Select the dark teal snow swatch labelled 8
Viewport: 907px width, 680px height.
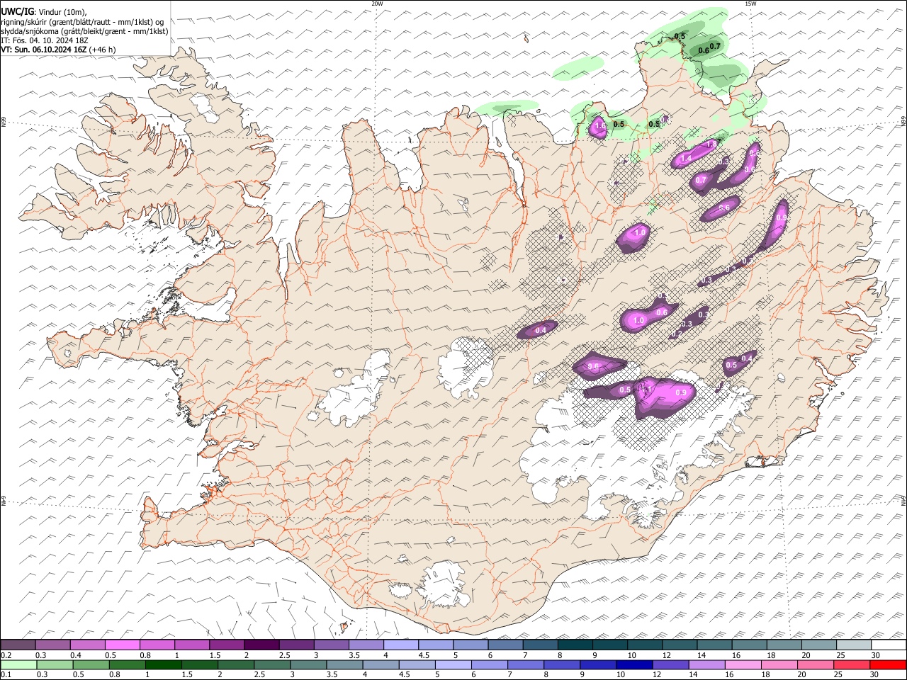[575, 645]
